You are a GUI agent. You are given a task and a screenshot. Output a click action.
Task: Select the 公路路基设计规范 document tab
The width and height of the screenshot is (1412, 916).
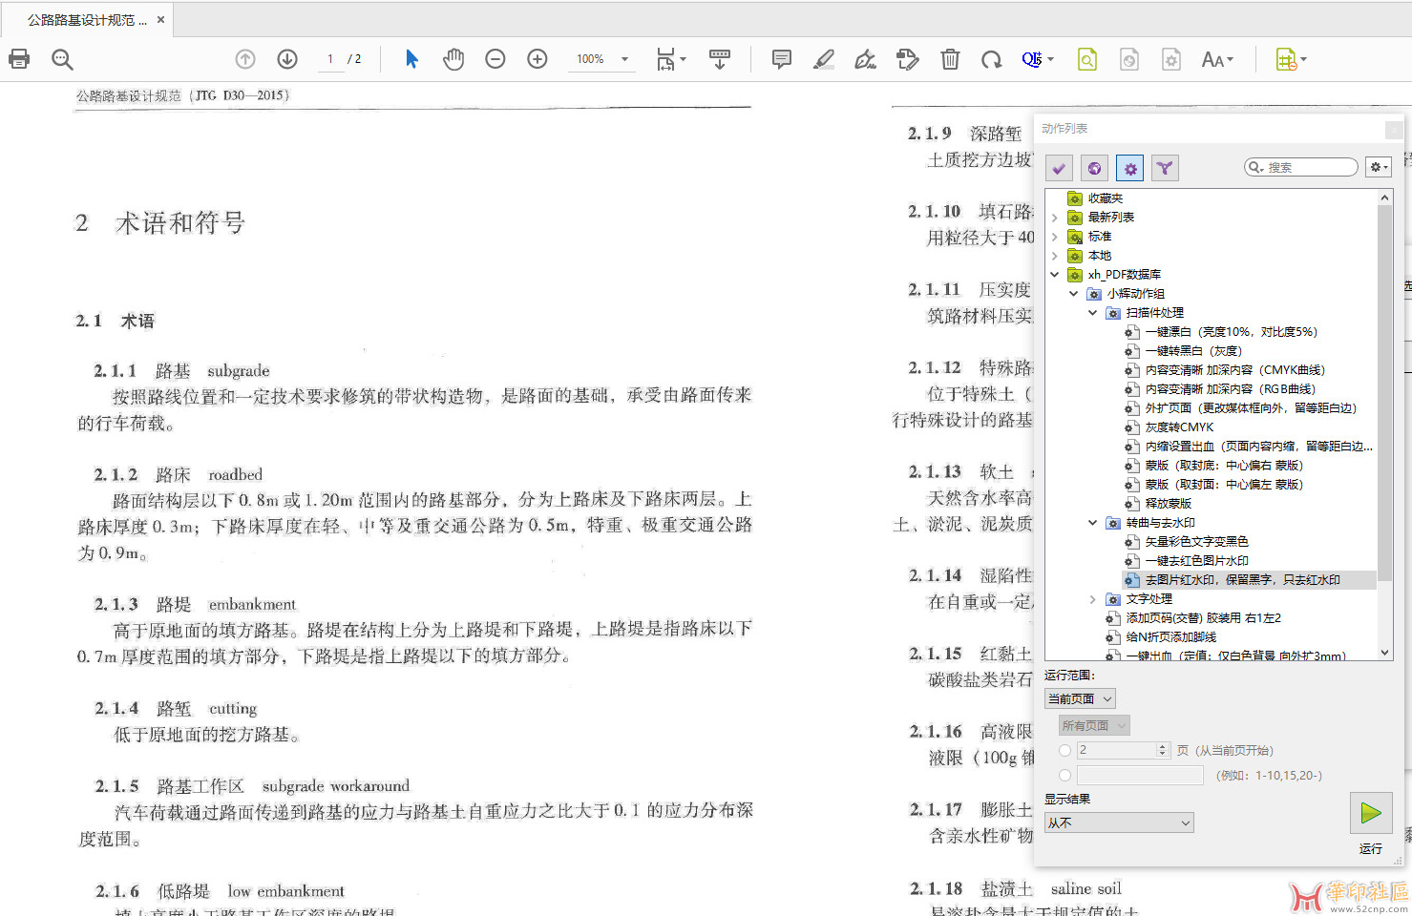[87, 19]
